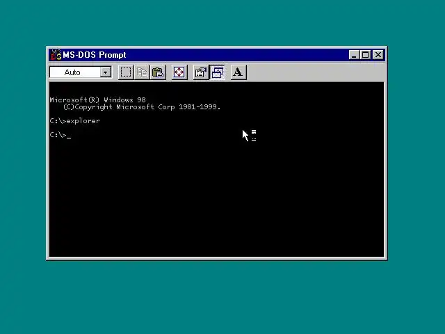Maximize the MS-DOS Prompt window
445x334 pixels.
(x=365, y=55)
